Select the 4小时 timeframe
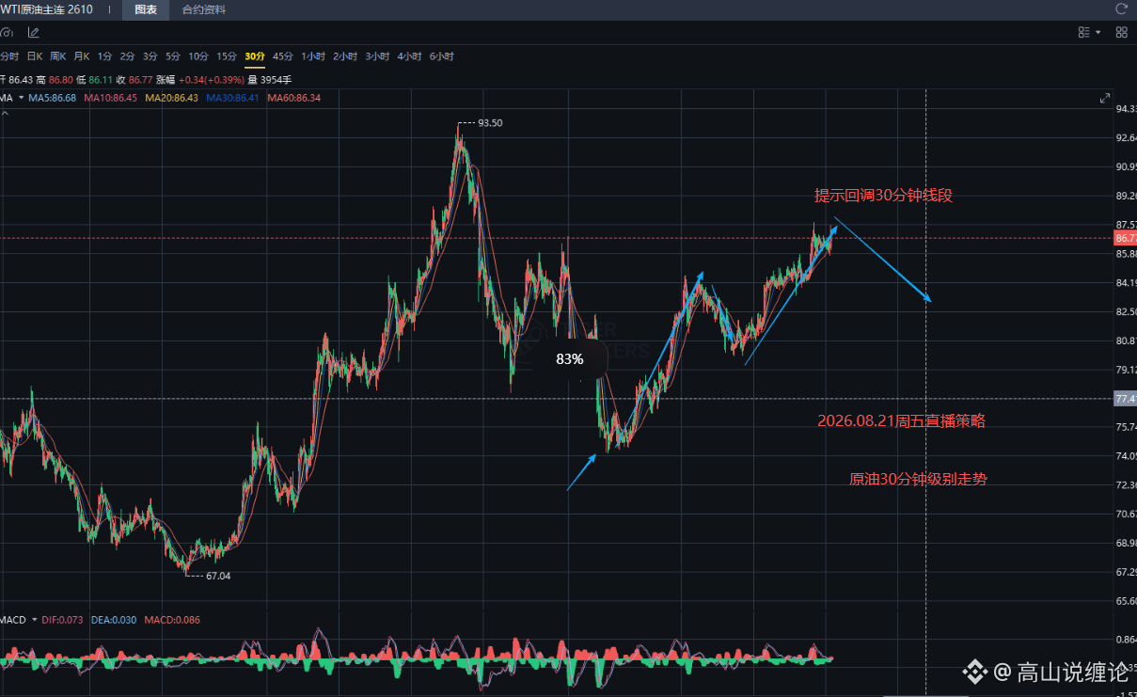This screenshot has height=697, width=1137. 409,56
